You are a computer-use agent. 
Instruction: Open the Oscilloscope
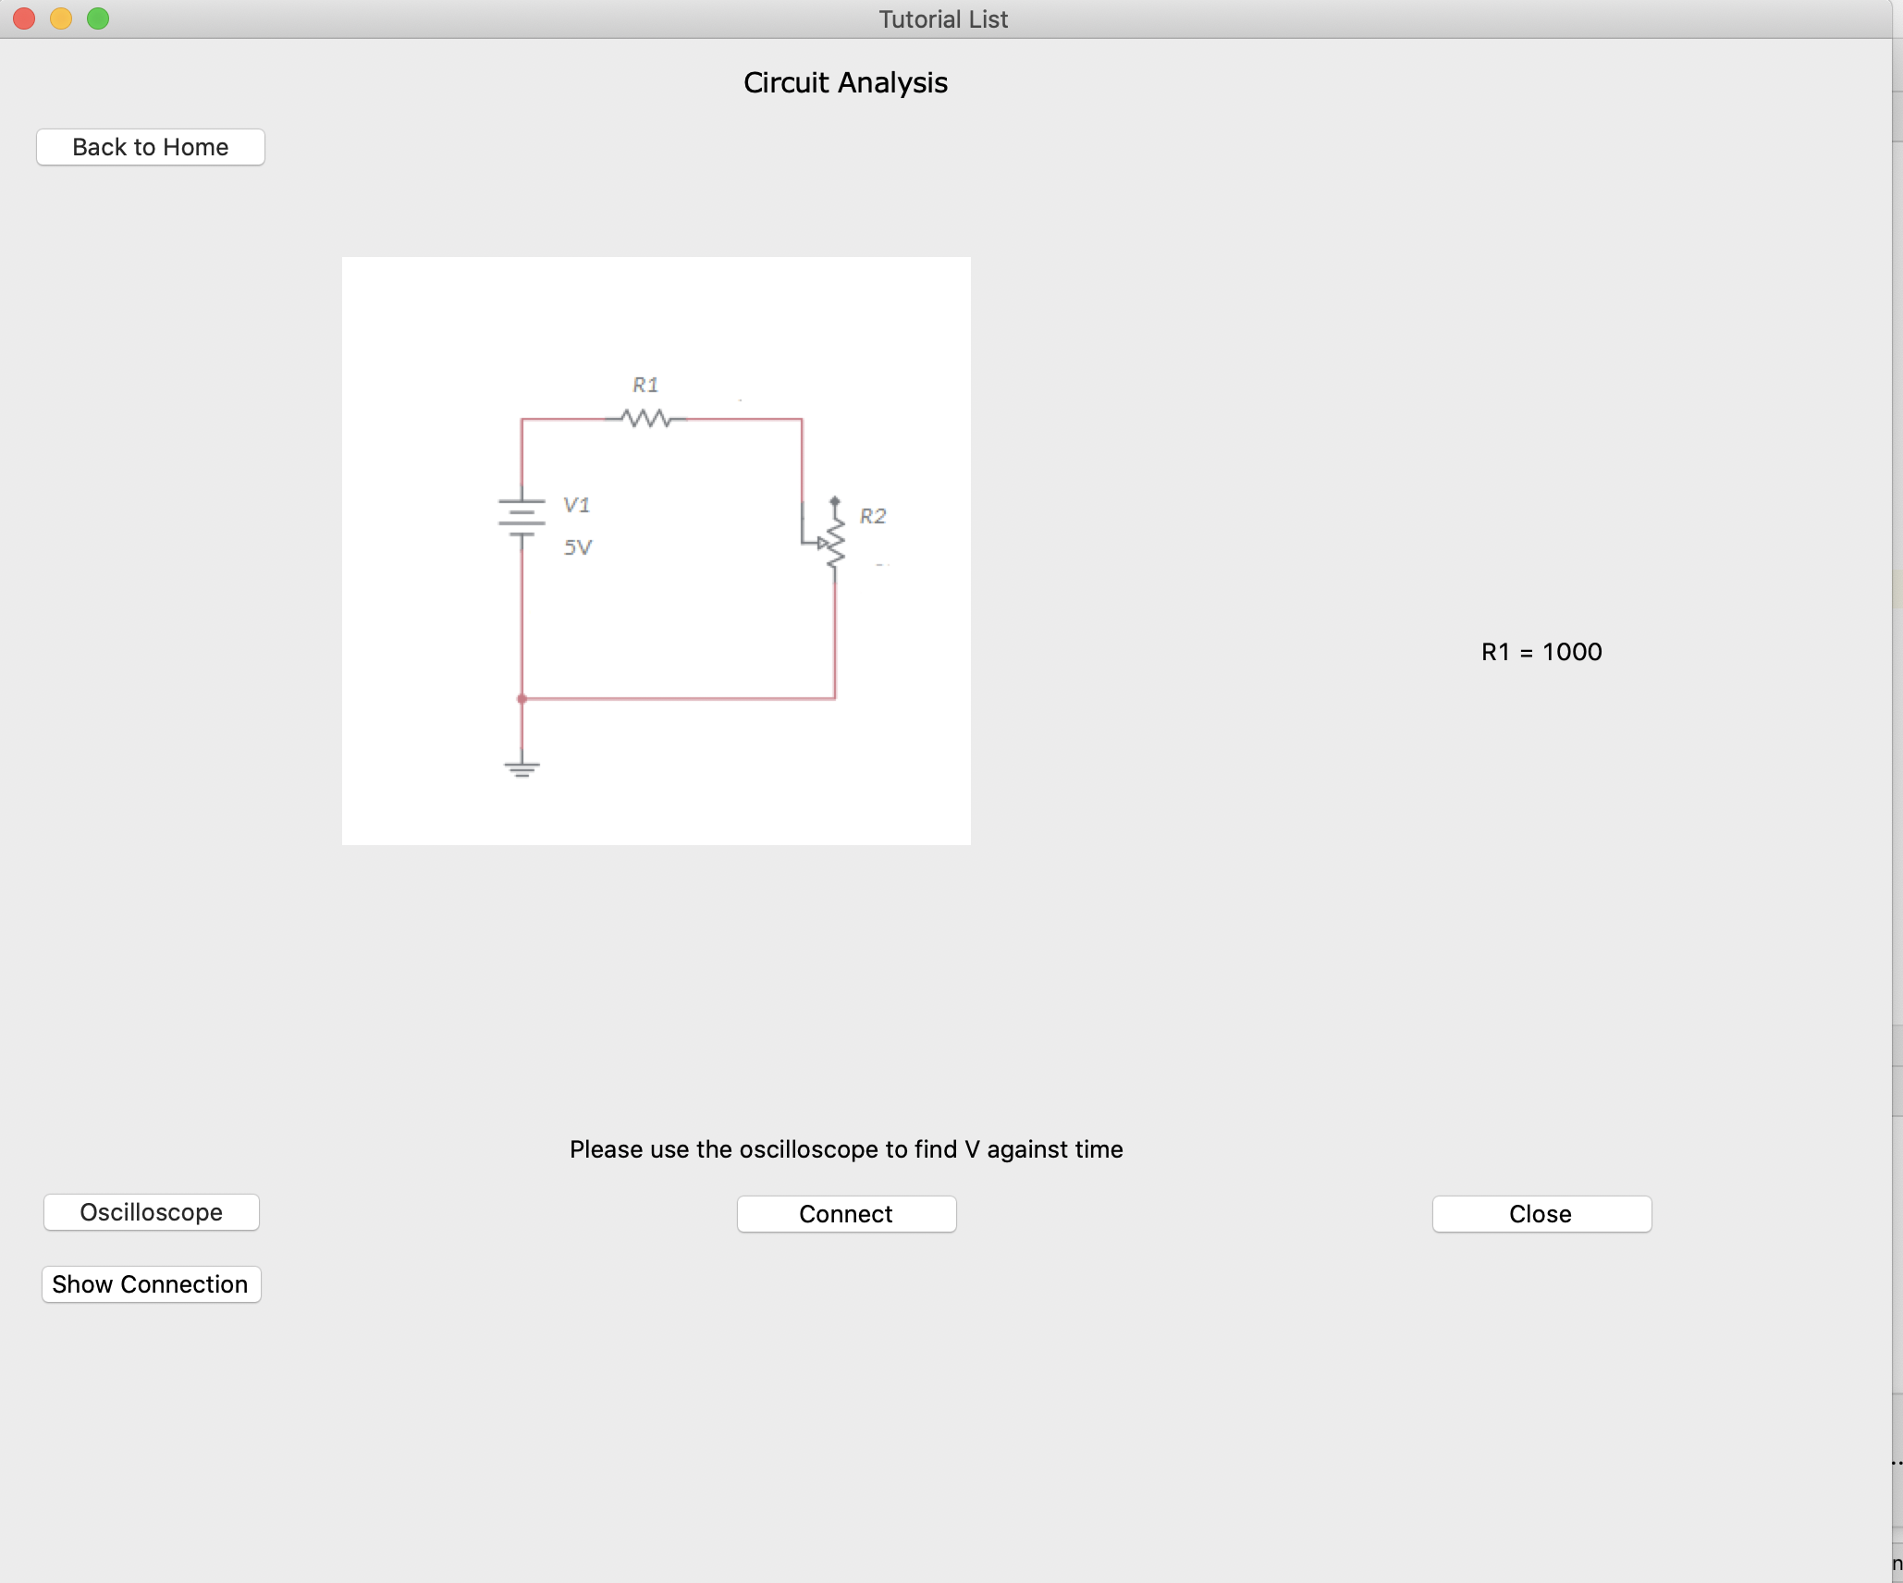151,1212
